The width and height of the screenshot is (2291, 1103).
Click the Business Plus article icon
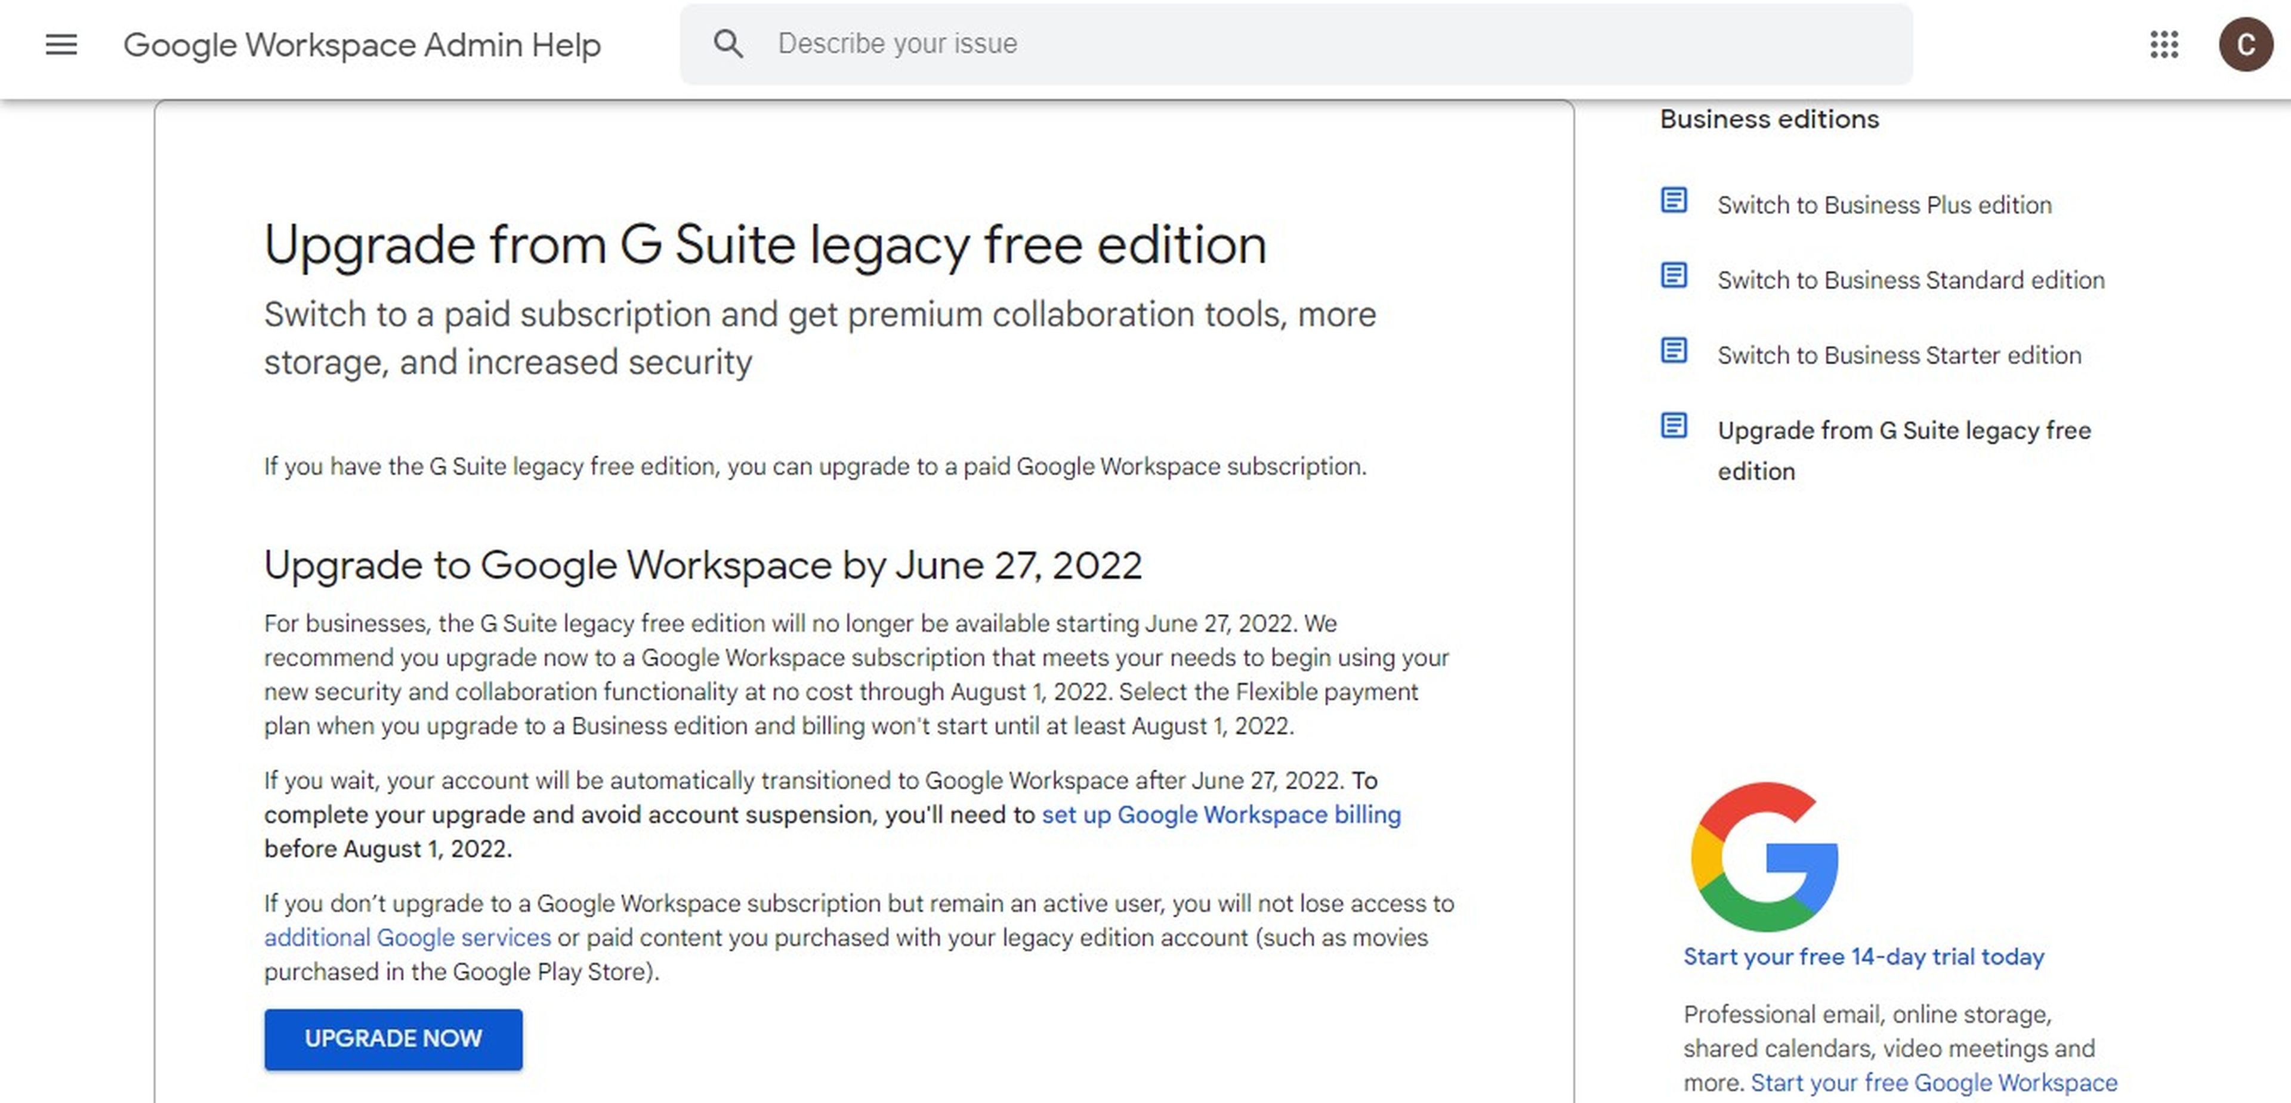coord(1674,201)
